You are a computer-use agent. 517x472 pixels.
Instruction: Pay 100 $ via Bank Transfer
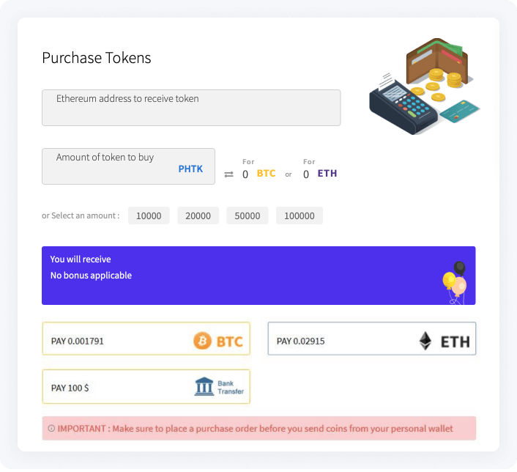[146, 386]
